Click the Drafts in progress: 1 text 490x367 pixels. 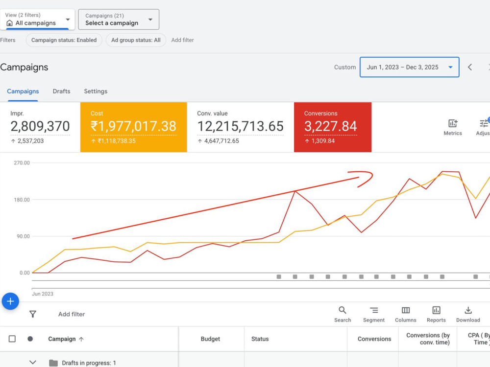coord(89,363)
